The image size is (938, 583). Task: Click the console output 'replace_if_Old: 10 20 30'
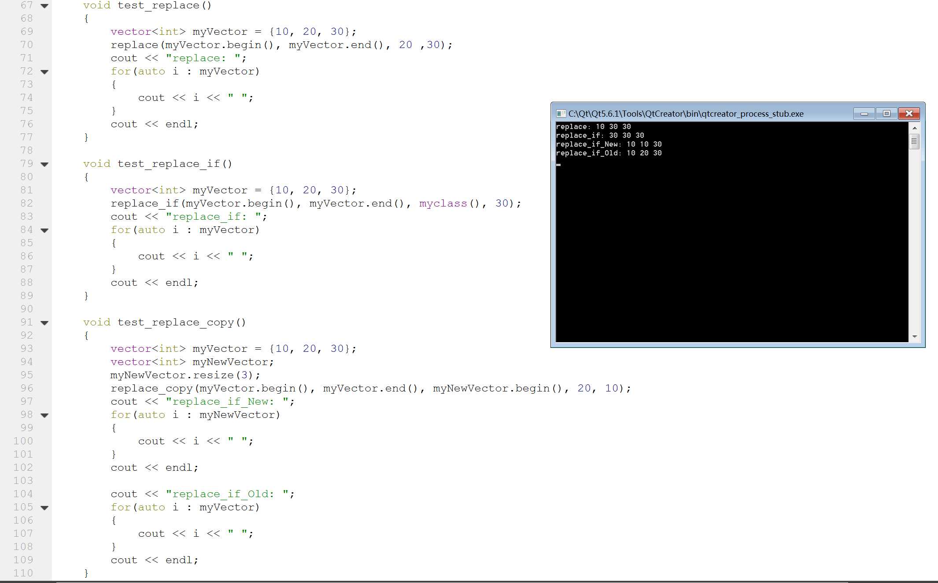[x=609, y=153]
